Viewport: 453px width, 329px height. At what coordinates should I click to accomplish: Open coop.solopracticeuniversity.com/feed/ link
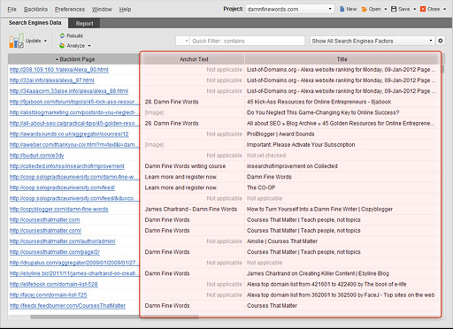[x=62, y=187]
